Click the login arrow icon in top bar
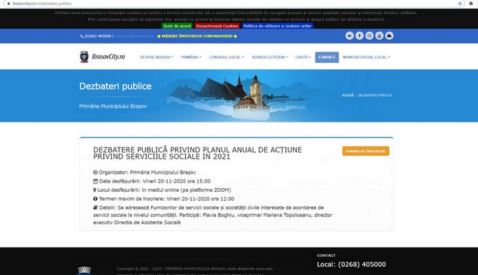This screenshot has height=275, width=478. 350,36
